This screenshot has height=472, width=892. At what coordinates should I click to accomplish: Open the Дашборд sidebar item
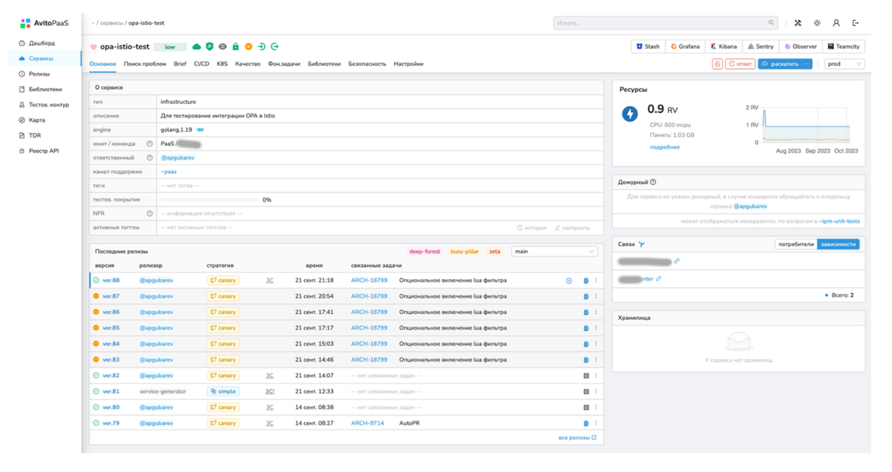42,43
